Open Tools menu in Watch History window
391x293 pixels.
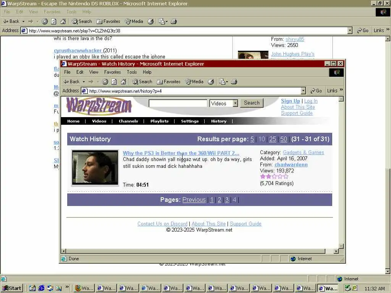pyautogui.click(x=132, y=72)
